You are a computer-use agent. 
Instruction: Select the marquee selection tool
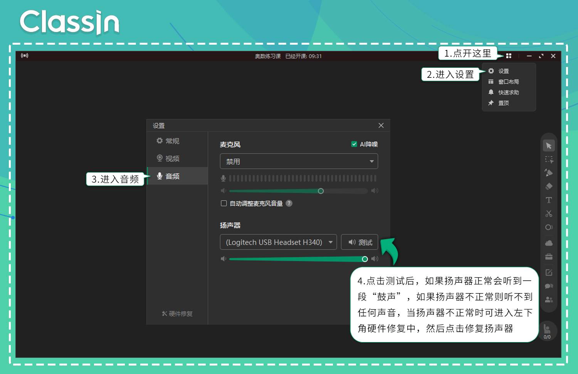[549, 159]
